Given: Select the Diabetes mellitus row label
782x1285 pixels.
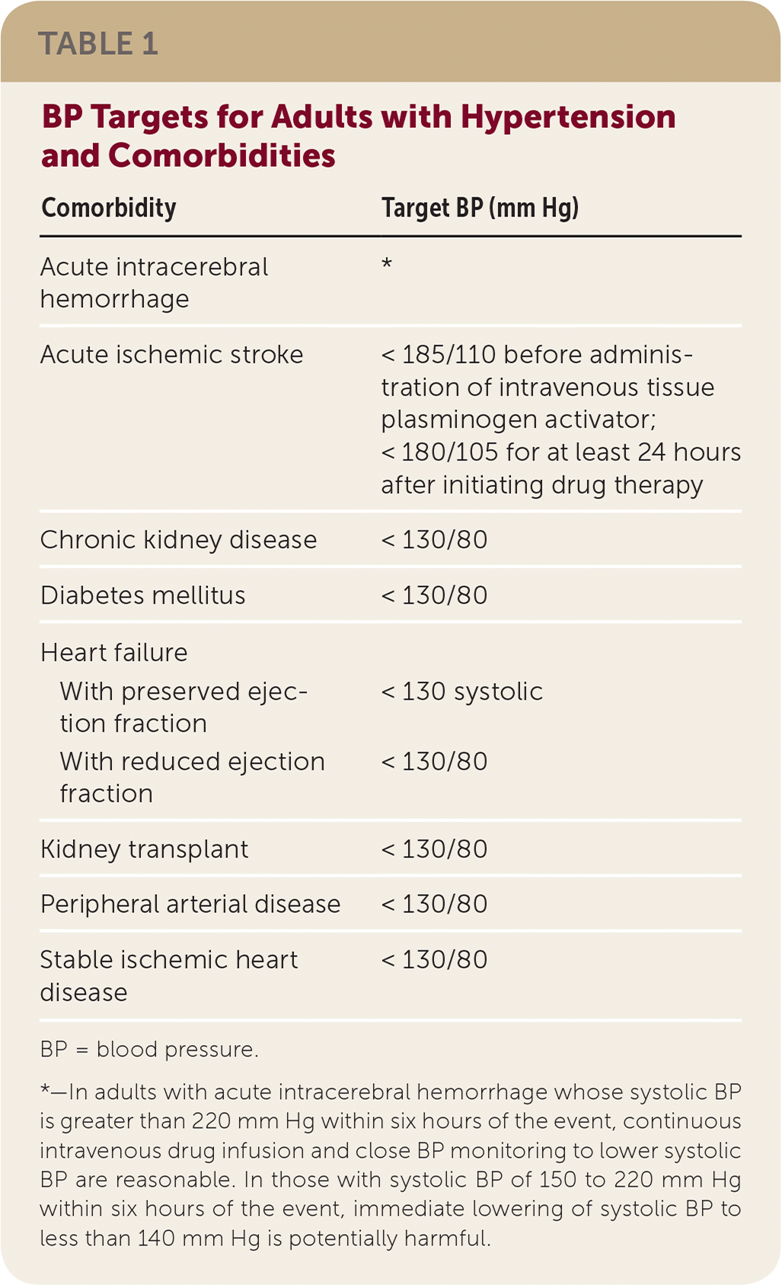Looking at the screenshot, I should coord(142,595).
